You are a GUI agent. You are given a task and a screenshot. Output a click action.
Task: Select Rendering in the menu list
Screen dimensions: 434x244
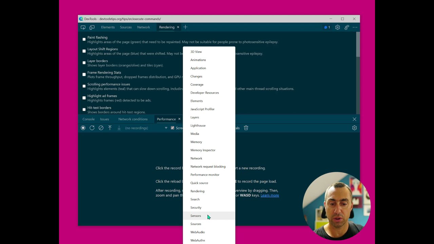[209, 191]
